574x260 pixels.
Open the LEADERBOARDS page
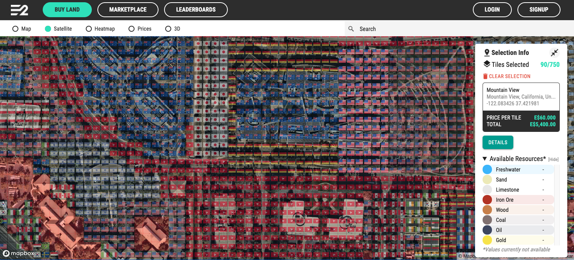196,10
